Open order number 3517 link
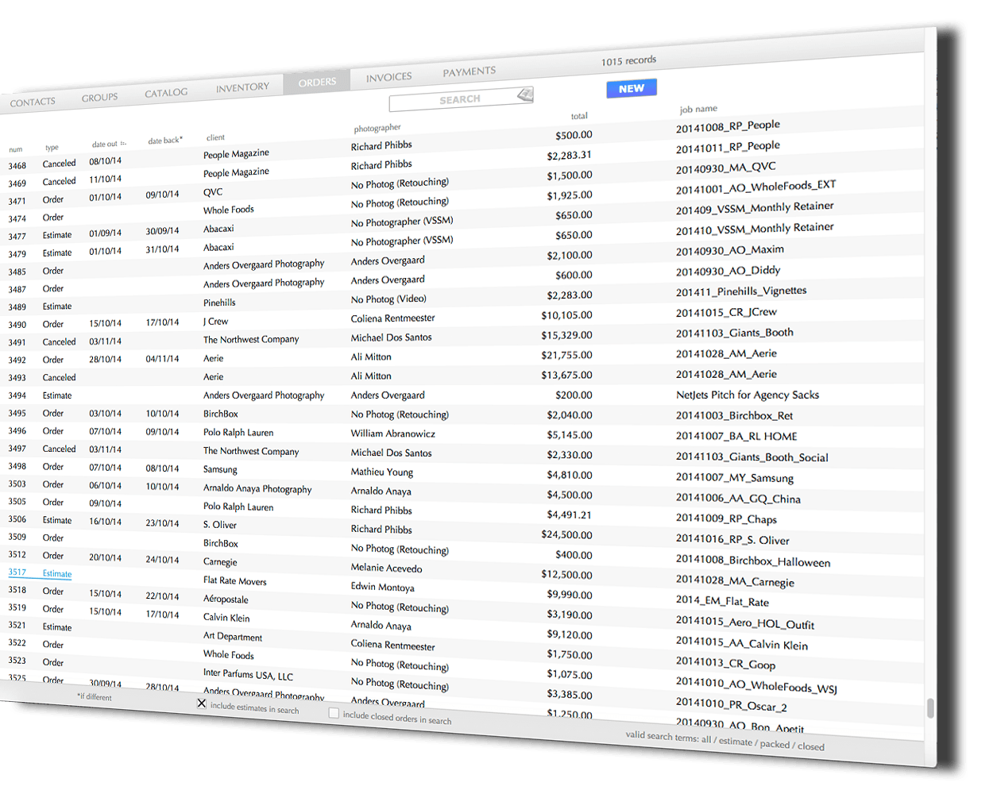This screenshot has width=993, height=794. coord(17,572)
